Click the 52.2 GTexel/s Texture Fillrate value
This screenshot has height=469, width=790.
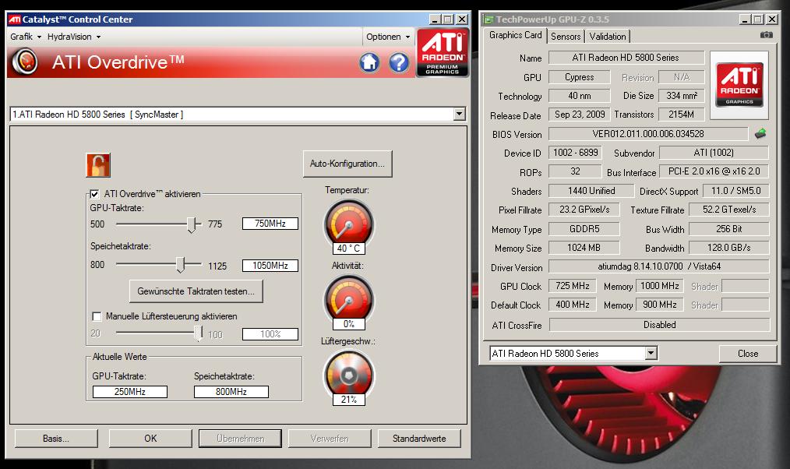coord(728,210)
